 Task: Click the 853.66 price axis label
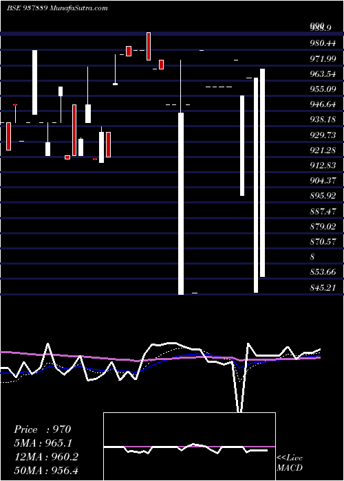(x=323, y=272)
